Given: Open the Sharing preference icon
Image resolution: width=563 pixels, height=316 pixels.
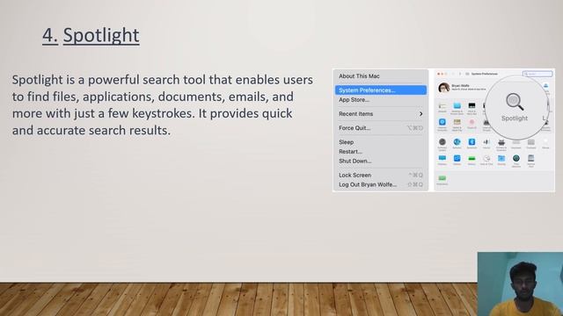Looking at the screenshot, I should [x=501, y=158].
